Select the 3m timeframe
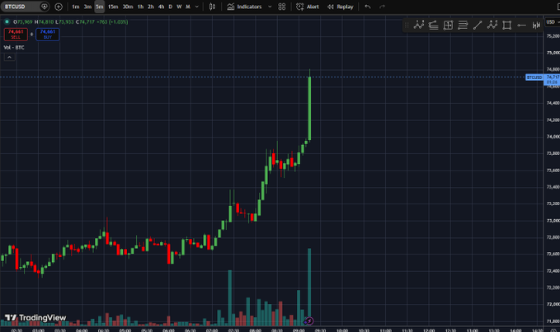 click(87, 7)
